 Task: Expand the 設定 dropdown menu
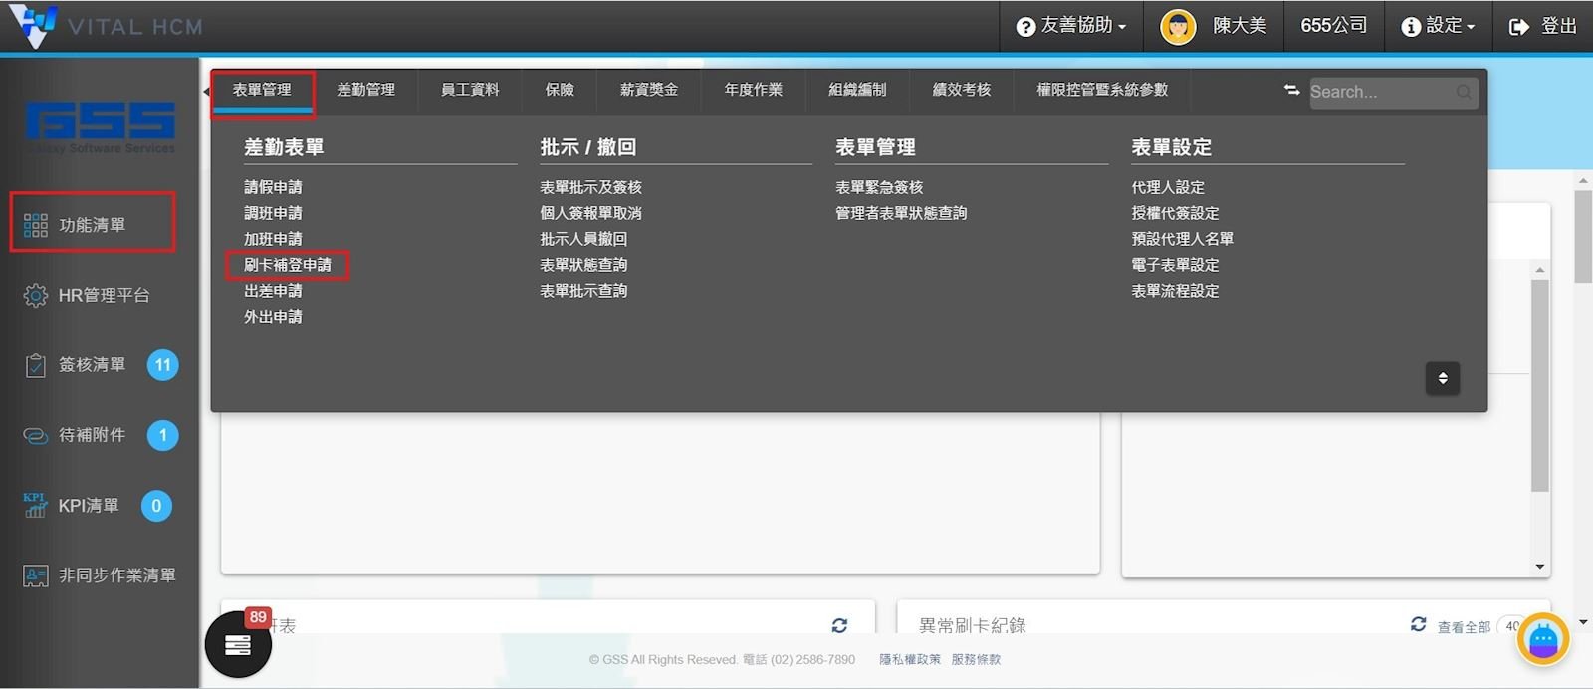[1438, 26]
